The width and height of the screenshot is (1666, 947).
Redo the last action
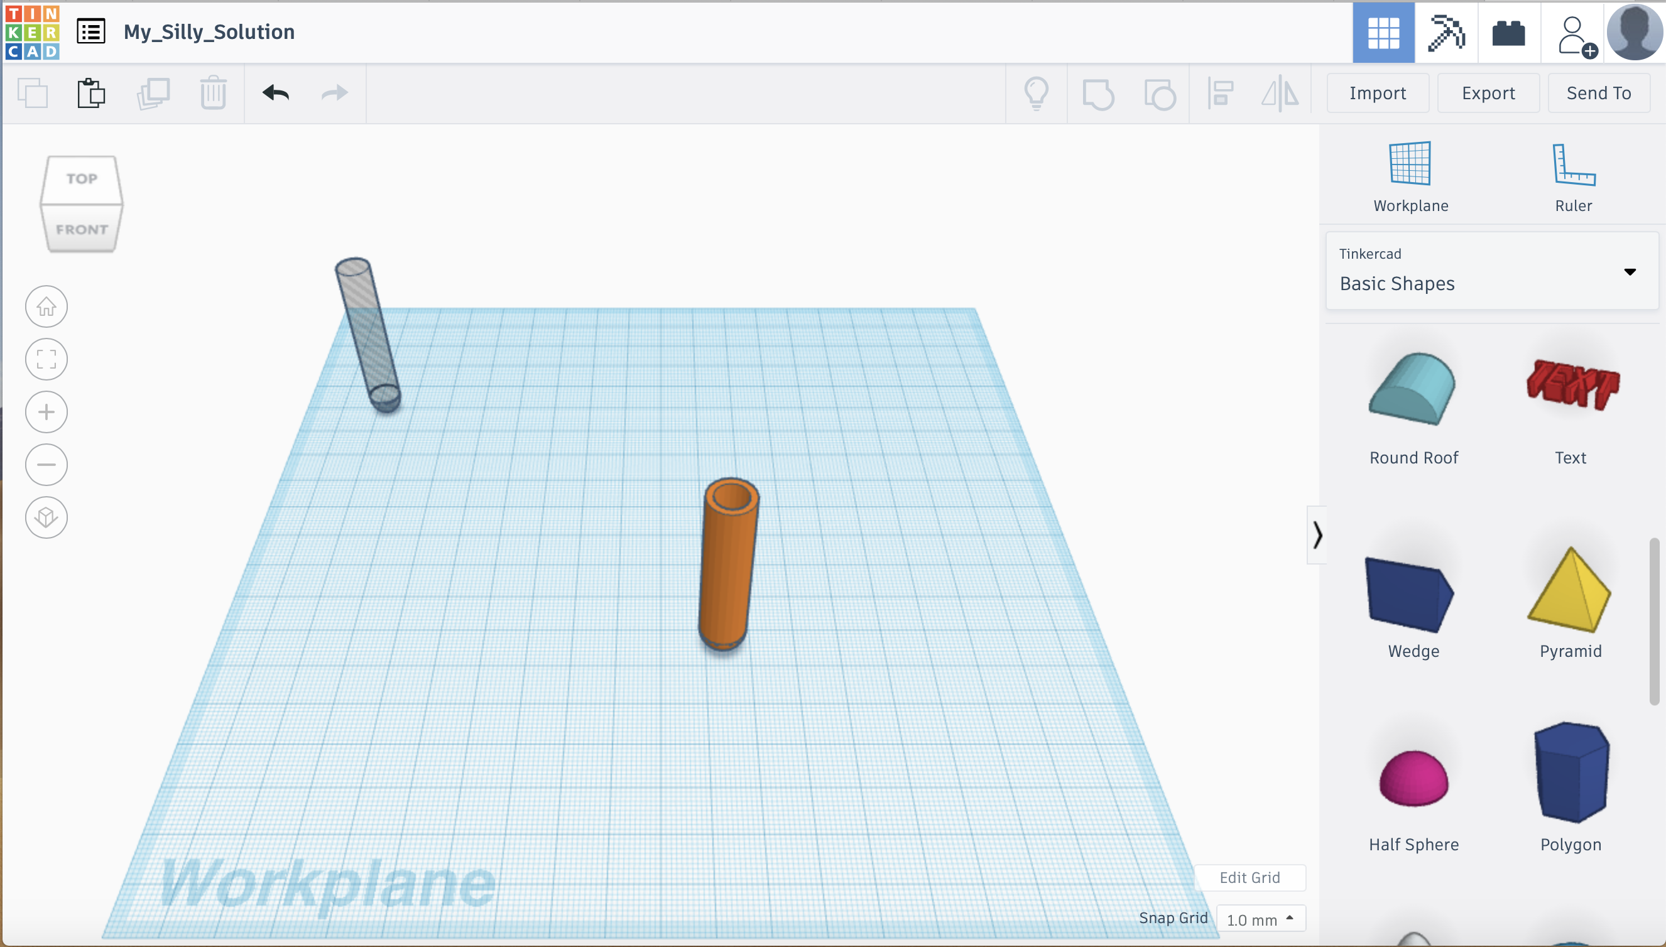(x=335, y=93)
